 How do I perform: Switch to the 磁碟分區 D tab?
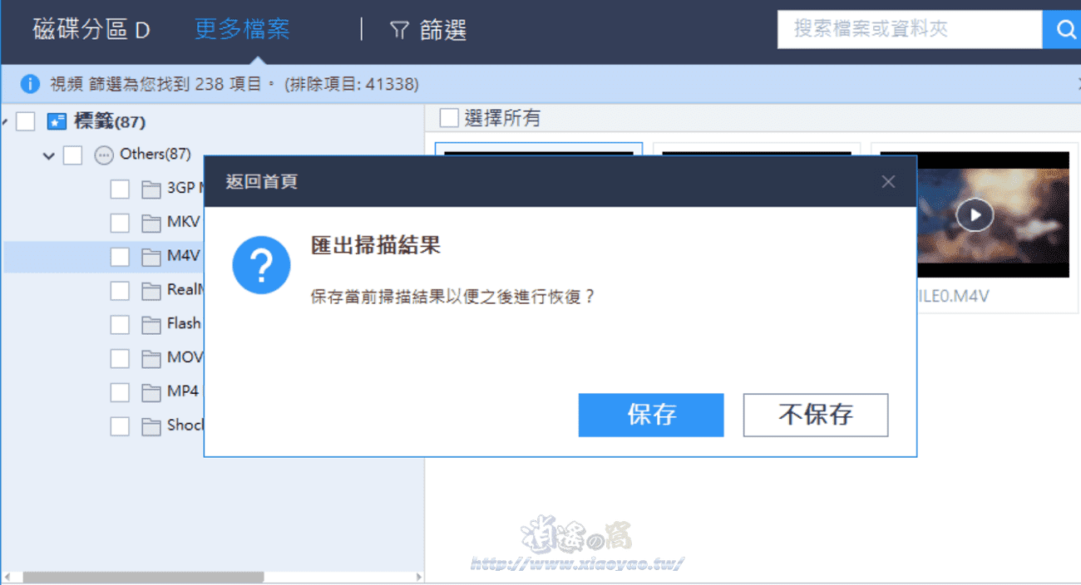(x=91, y=31)
